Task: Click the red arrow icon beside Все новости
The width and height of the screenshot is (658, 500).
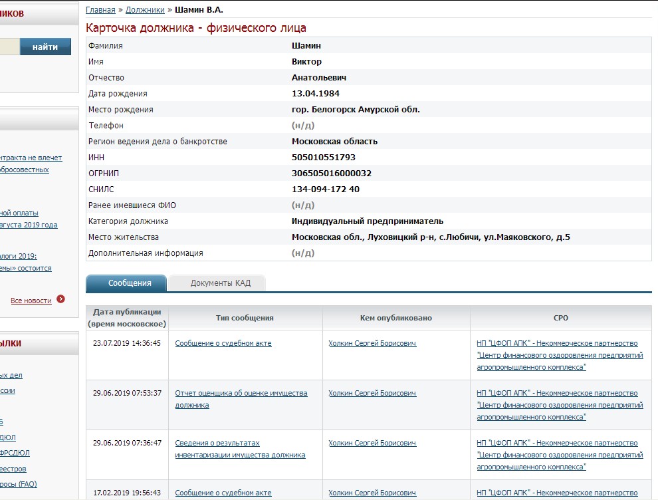Action: [61, 300]
